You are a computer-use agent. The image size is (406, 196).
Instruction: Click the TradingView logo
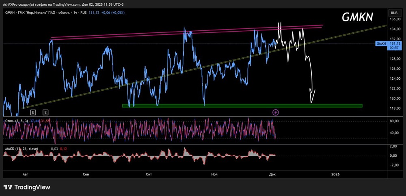[27, 187]
